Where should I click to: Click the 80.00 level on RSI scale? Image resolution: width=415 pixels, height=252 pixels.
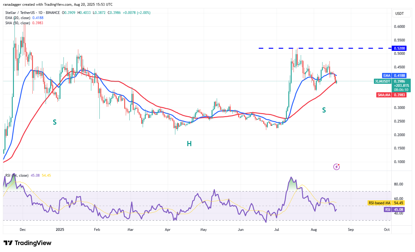point(398,184)
